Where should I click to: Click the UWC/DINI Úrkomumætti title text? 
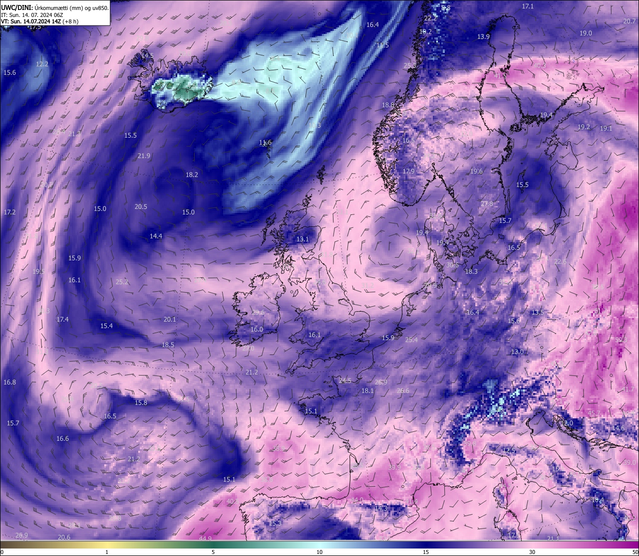(55, 8)
